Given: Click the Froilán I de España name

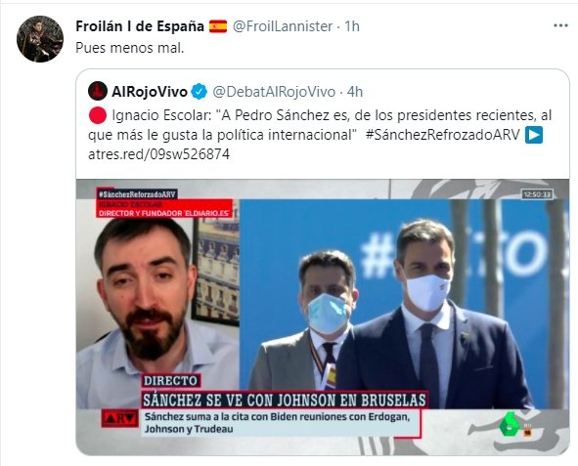Looking at the screenshot, I should (x=140, y=26).
